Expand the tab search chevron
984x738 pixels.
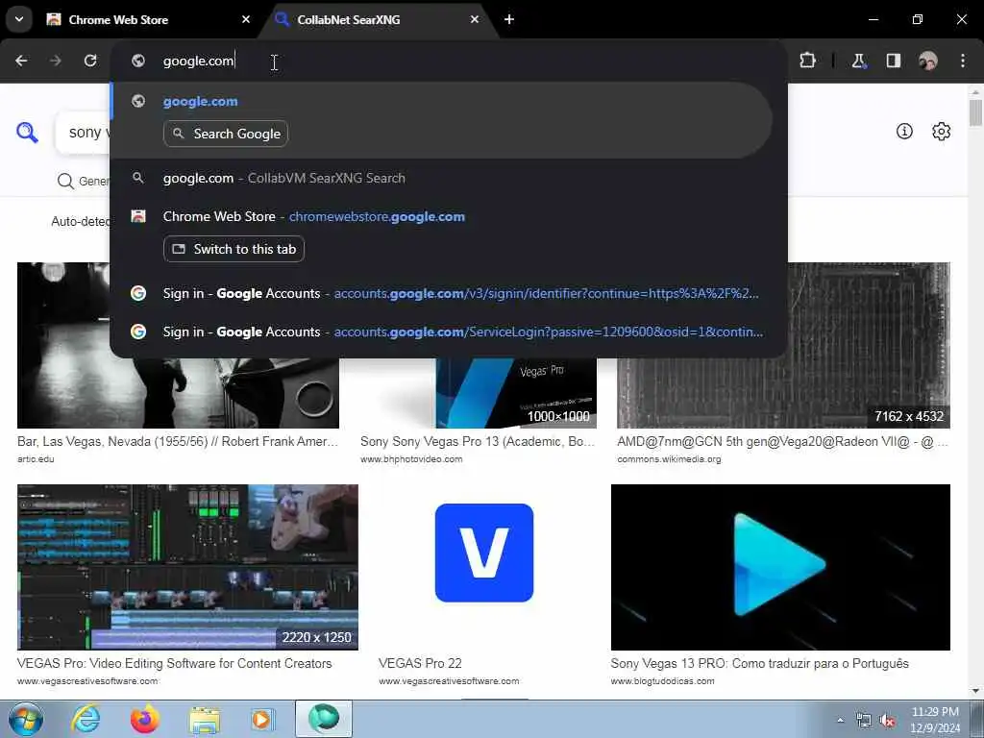click(19, 19)
